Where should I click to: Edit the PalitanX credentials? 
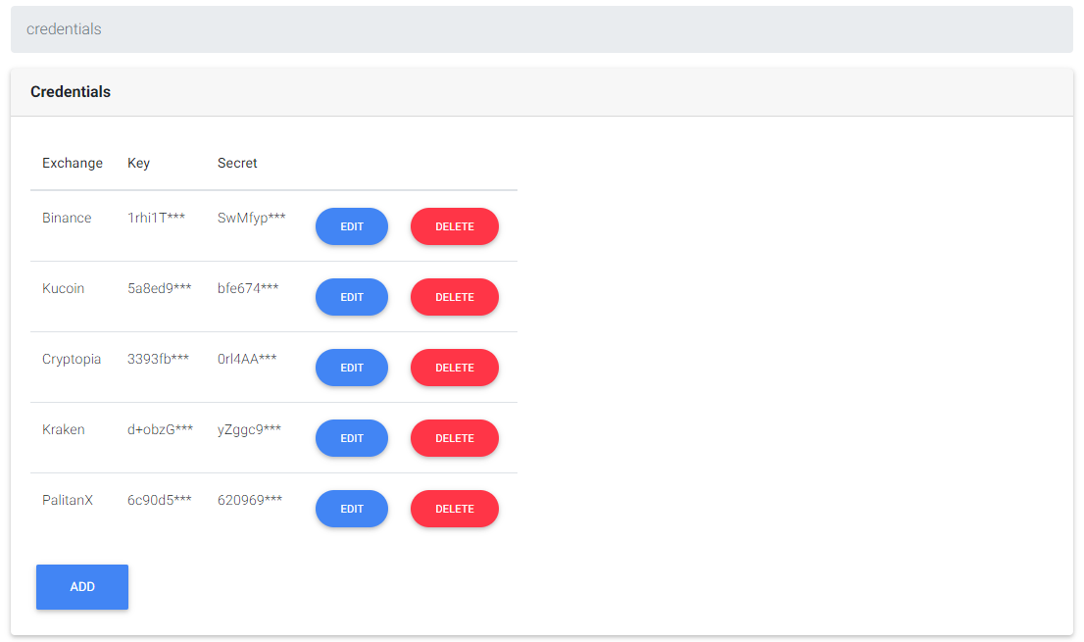351,509
